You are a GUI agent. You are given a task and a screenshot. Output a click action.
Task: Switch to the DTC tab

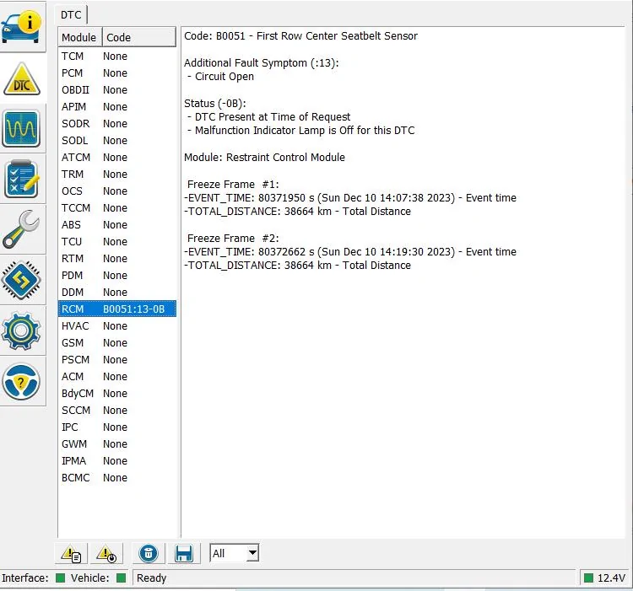(x=71, y=15)
